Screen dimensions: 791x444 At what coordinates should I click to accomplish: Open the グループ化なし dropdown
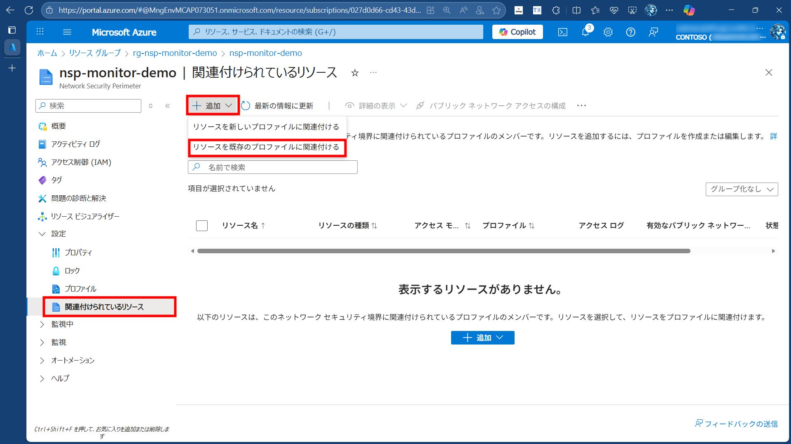click(742, 189)
